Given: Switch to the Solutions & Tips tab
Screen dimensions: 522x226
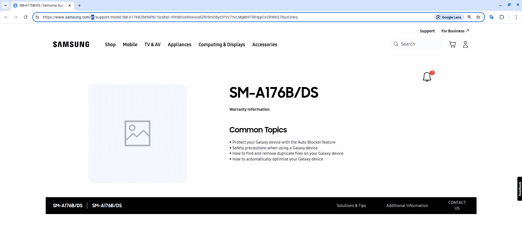Looking at the screenshot, I should [x=351, y=206].
